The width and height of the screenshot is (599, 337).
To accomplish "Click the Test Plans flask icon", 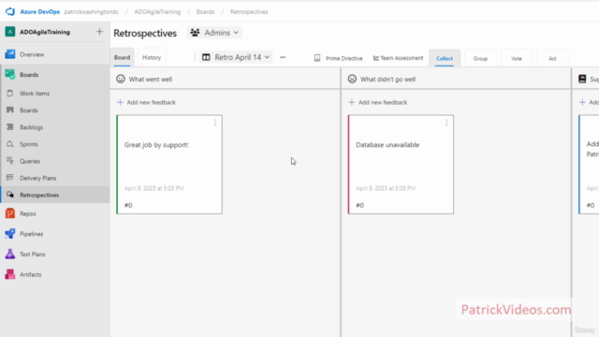I will pos(10,254).
